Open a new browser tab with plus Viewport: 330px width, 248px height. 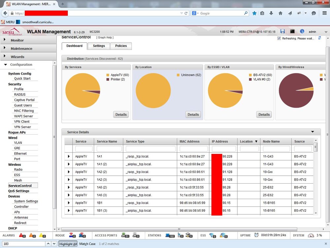(62, 4)
